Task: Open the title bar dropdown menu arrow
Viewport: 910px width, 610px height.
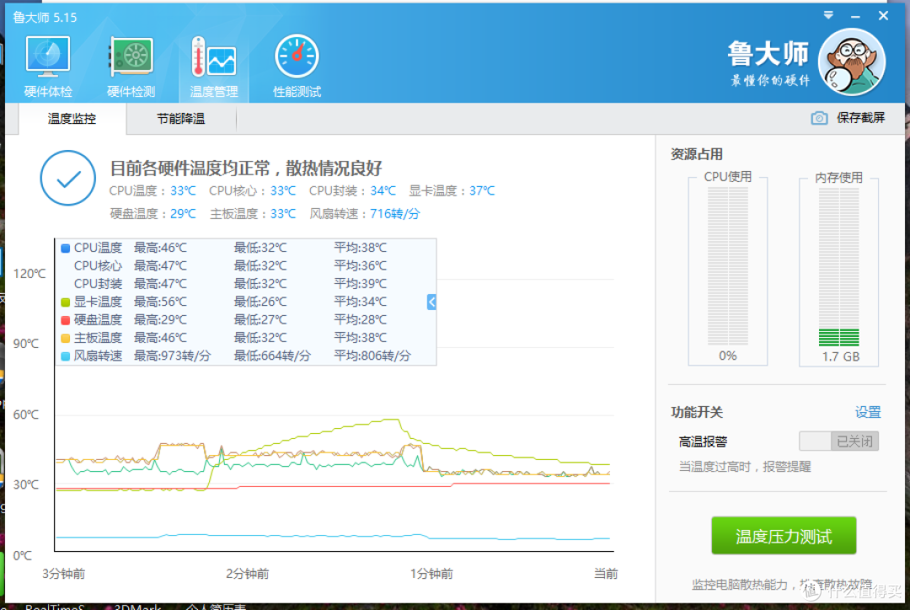Action: tap(828, 16)
